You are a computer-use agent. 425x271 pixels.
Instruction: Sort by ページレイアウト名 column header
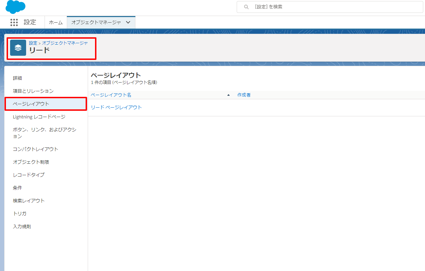(x=111, y=95)
